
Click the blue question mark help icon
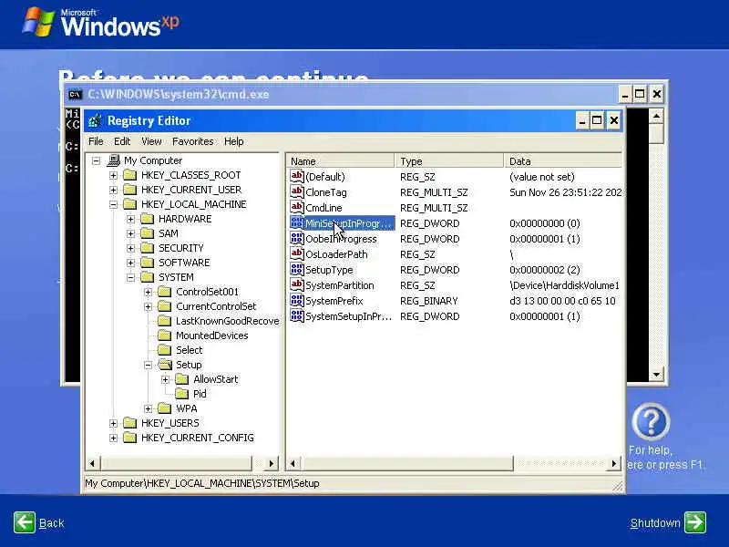651,422
